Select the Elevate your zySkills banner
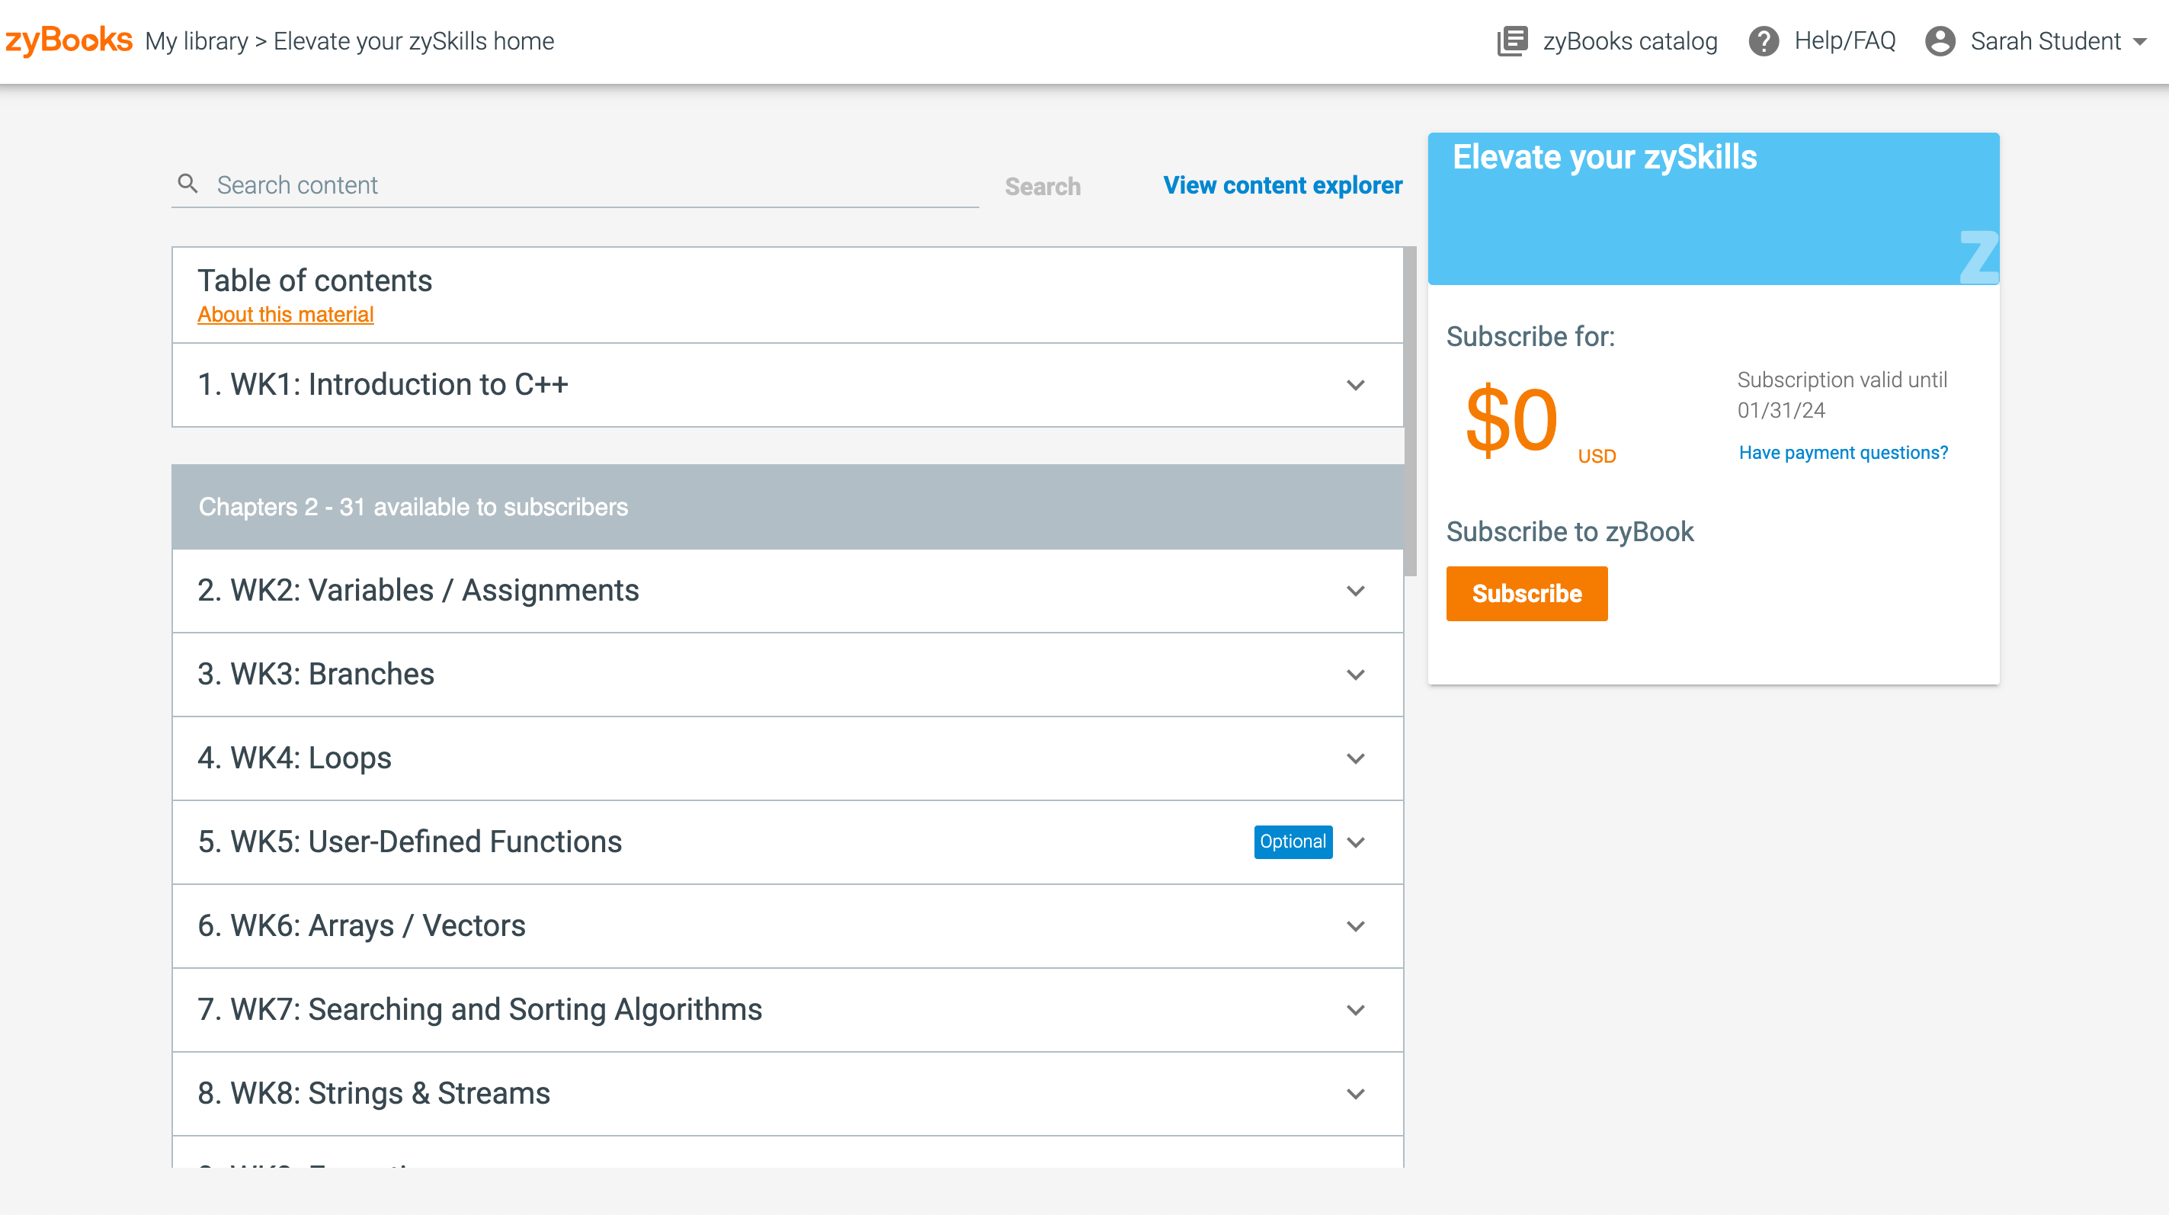This screenshot has height=1215, width=2169. (1712, 207)
